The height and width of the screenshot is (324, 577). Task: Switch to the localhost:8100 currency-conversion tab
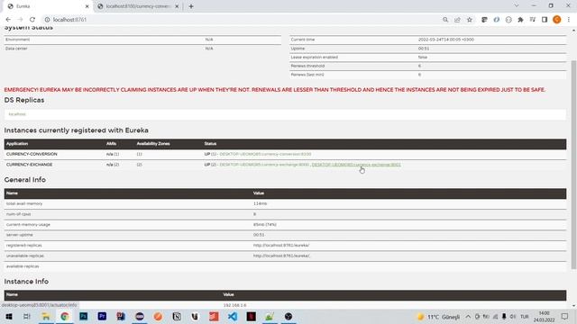click(138, 6)
